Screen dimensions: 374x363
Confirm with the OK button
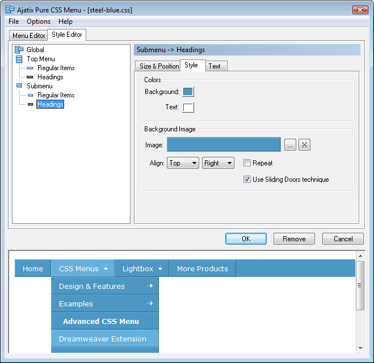[x=246, y=239]
